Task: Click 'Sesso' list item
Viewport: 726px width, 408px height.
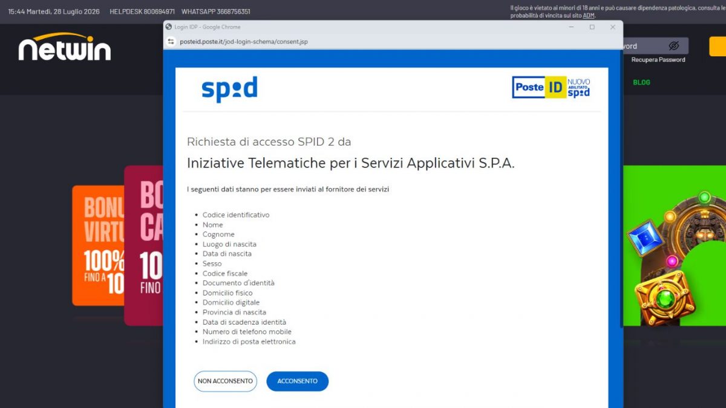Action: (x=212, y=264)
